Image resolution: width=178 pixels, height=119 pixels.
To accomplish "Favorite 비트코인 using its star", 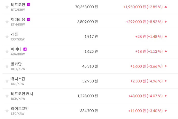I will 7,7.
